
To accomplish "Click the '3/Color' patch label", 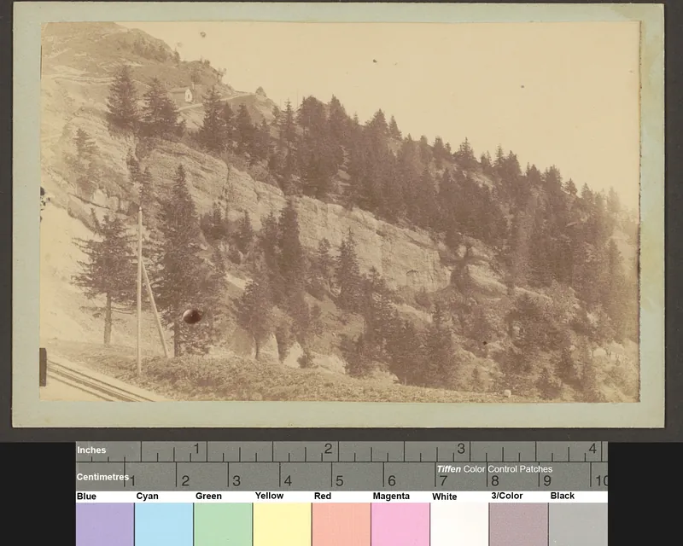I will click(x=506, y=496).
